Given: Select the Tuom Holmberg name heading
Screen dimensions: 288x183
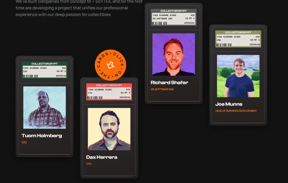Looking at the screenshot, I should 42,136.
